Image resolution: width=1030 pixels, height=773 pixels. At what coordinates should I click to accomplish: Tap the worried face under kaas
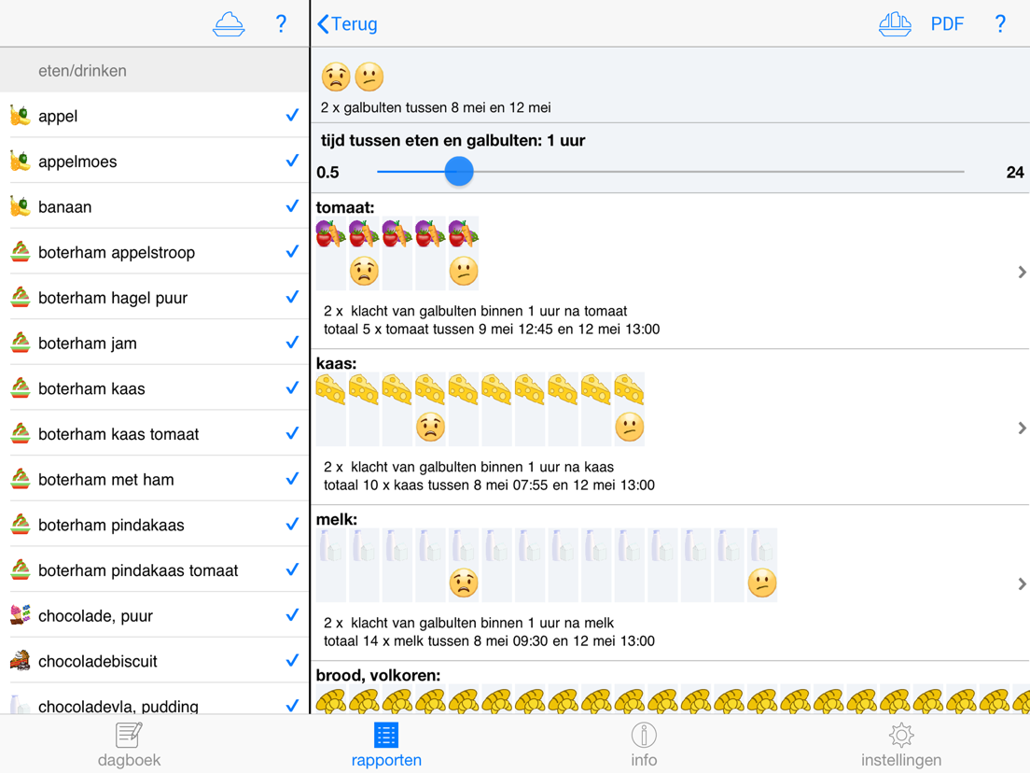[430, 427]
